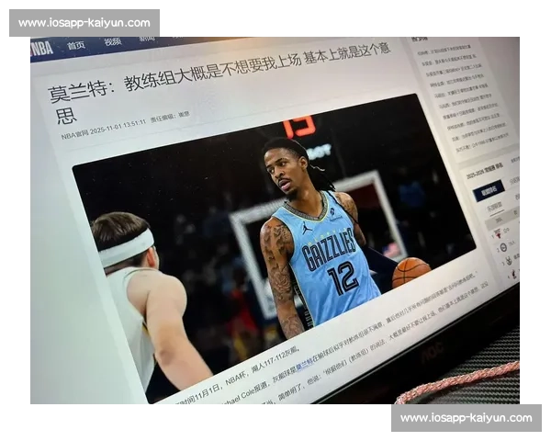Screen dimensions: 551x441
Task: Switch to the 视频 (Video) navigation tab
Action: click(x=112, y=42)
